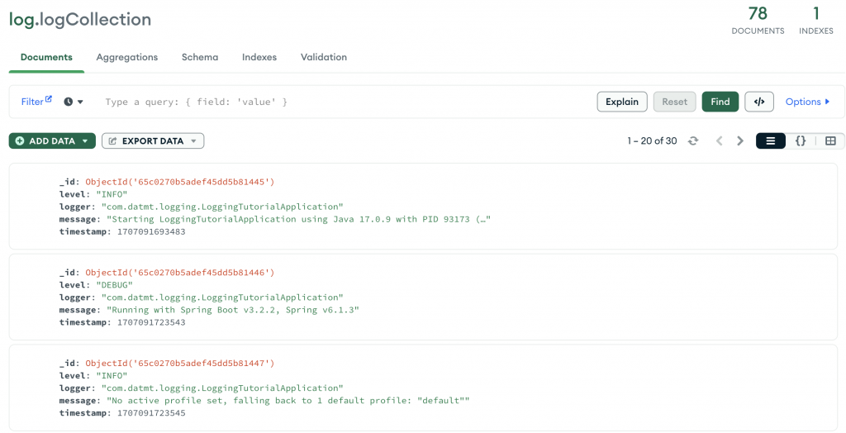Click the 78 DOCUMENTS counter

pos(758,20)
